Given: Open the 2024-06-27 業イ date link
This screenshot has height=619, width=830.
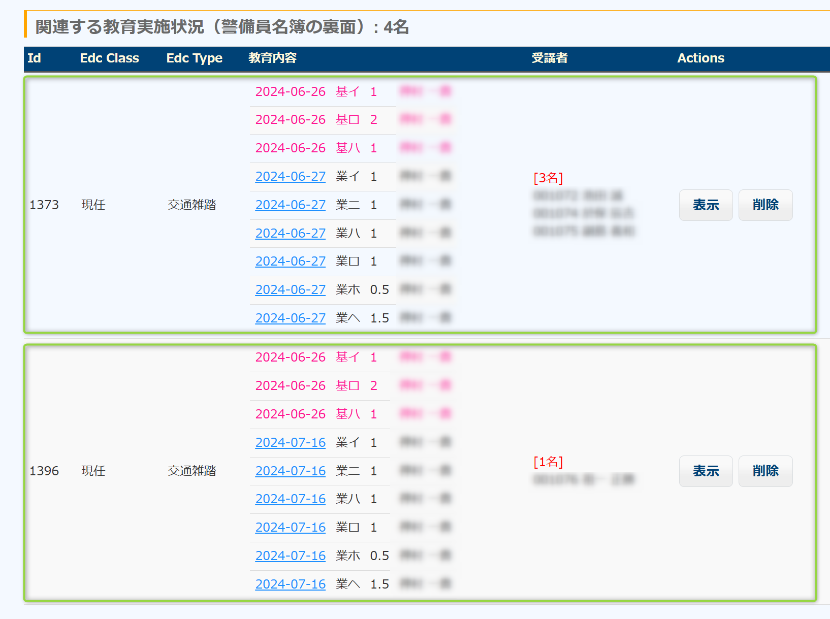Looking at the screenshot, I should [x=290, y=177].
